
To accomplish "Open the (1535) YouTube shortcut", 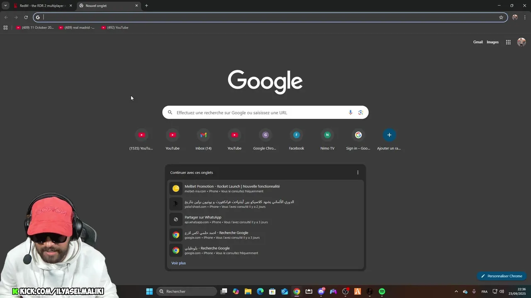I will tap(141, 140).
